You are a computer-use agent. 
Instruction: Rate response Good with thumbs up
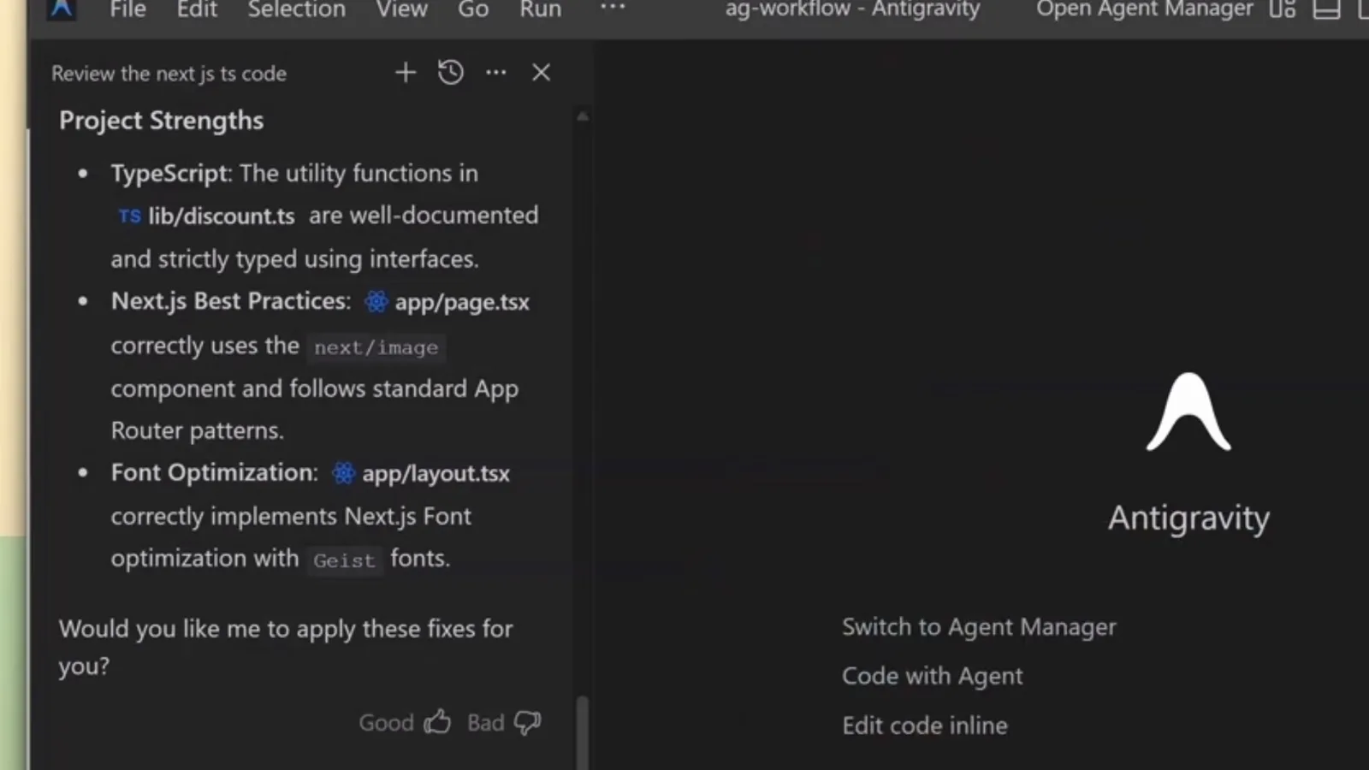click(x=406, y=723)
